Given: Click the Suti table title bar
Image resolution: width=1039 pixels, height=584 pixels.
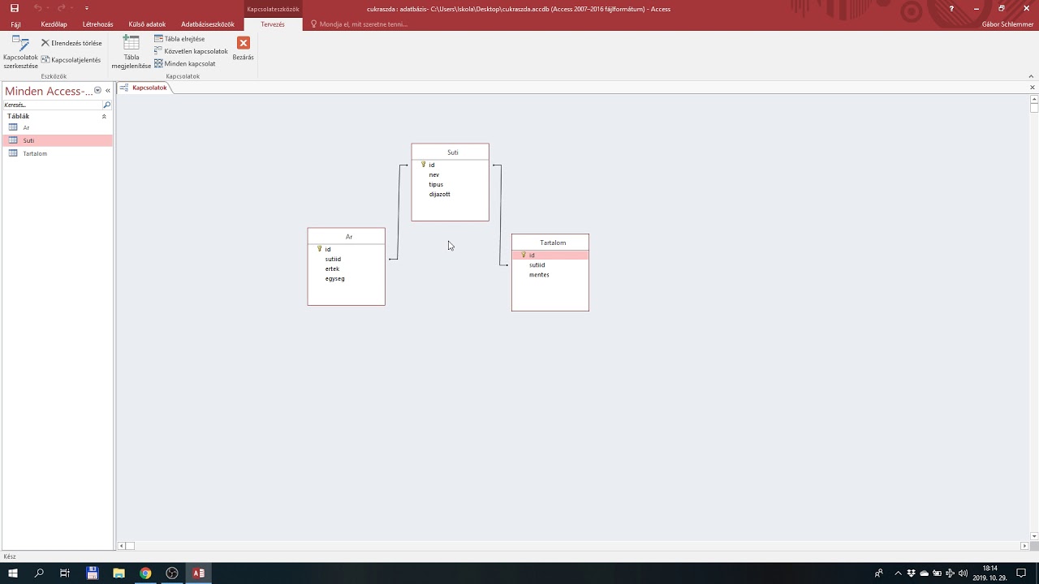Looking at the screenshot, I should [x=451, y=152].
